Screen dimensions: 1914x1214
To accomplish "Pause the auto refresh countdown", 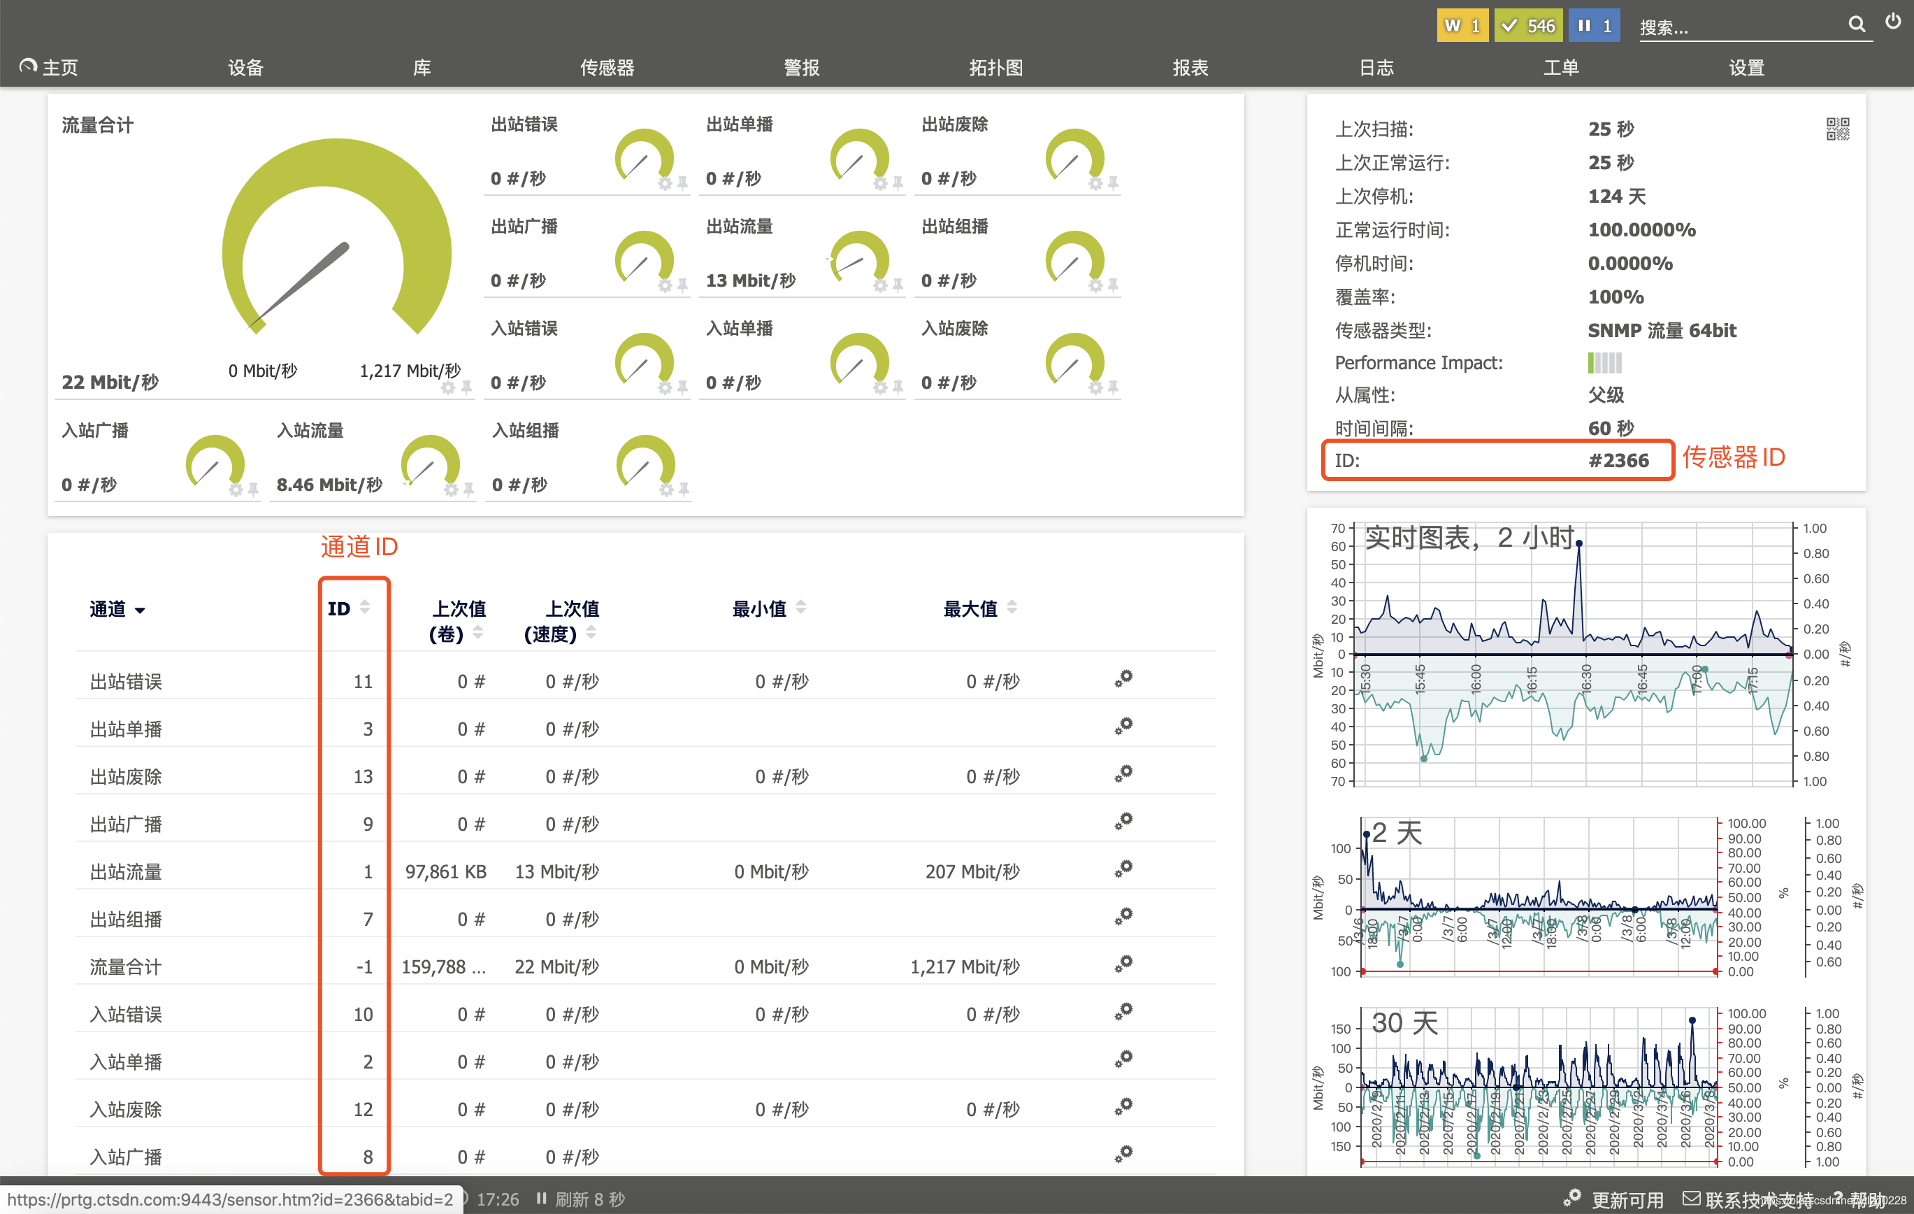I will pos(541,1198).
